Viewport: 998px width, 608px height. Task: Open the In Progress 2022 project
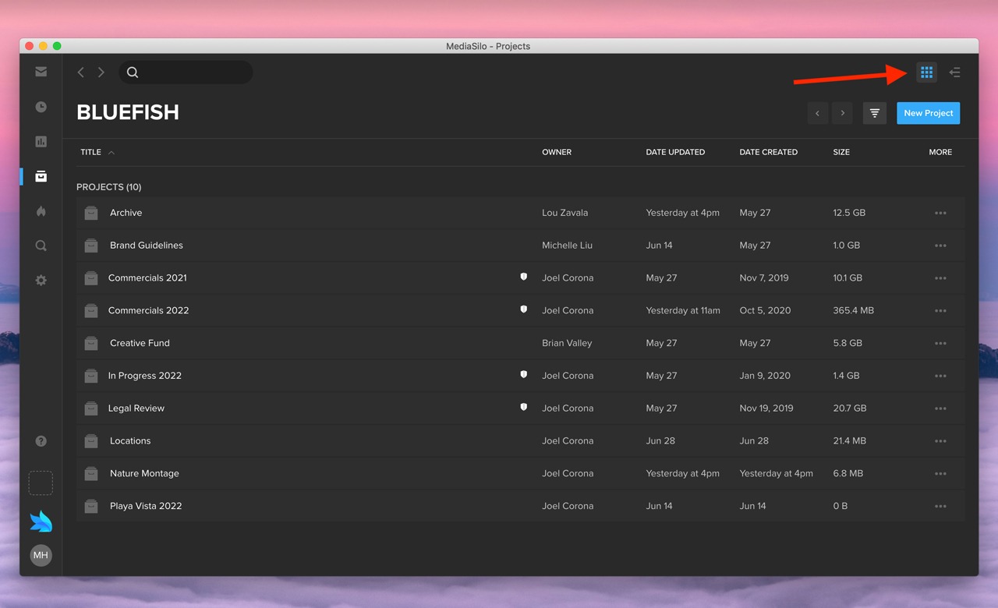tap(144, 376)
